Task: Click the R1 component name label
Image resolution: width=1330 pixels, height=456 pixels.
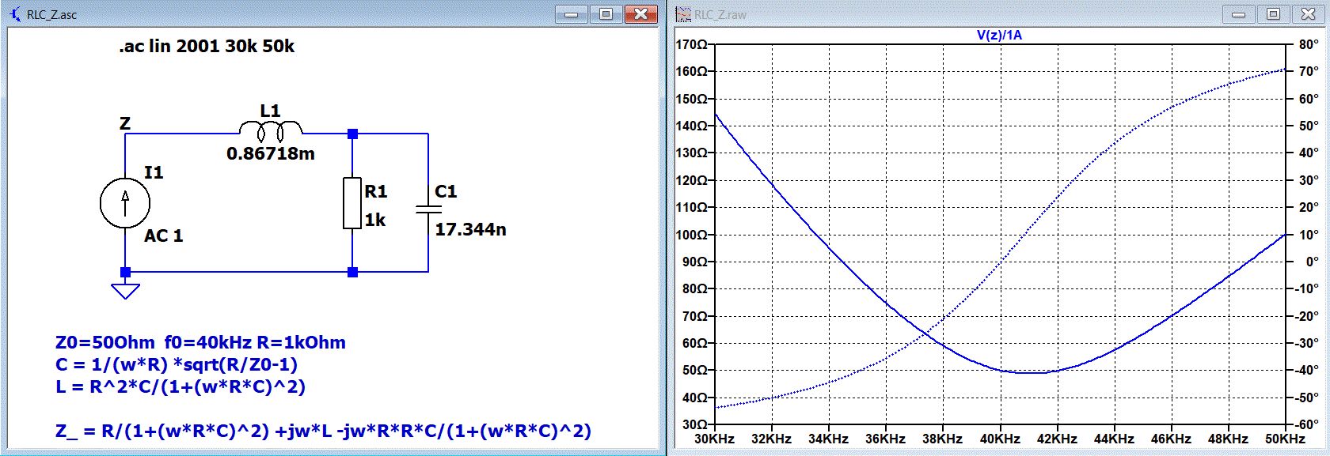Action: click(x=376, y=191)
